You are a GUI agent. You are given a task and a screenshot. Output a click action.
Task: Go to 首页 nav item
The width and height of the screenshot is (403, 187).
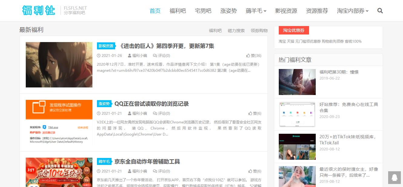(155, 11)
